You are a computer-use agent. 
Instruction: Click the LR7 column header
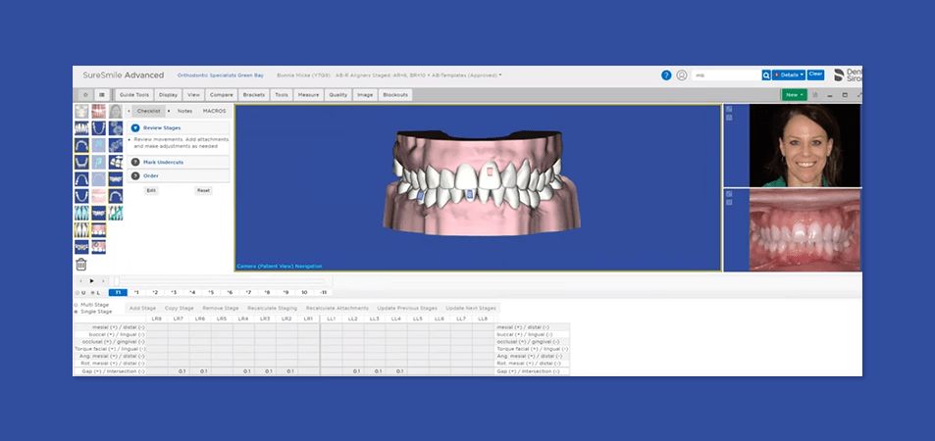point(179,318)
